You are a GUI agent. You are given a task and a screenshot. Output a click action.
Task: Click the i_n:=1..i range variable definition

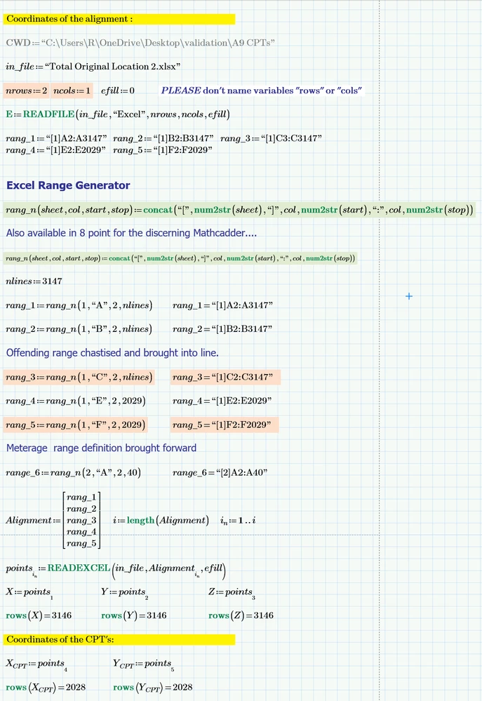(238, 521)
